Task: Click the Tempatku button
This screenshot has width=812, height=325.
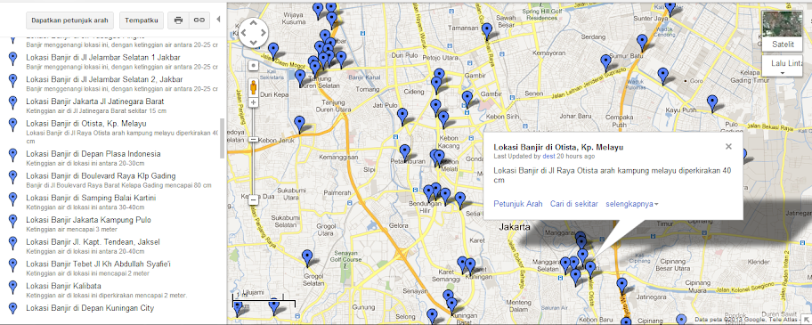Action: pos(142,20)
